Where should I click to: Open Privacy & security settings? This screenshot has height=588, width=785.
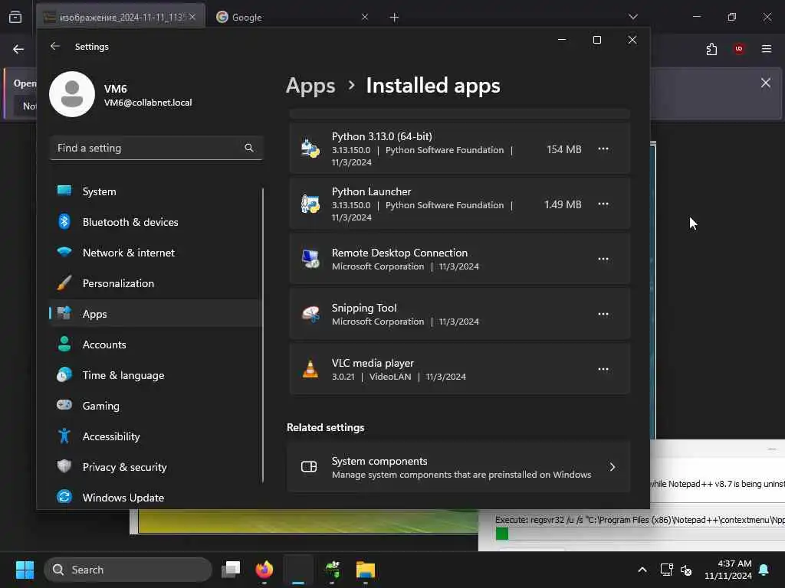[156, 467]
